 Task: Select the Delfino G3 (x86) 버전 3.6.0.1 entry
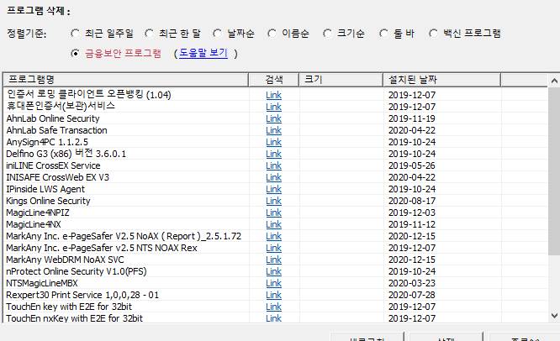(x=66, y=154)
